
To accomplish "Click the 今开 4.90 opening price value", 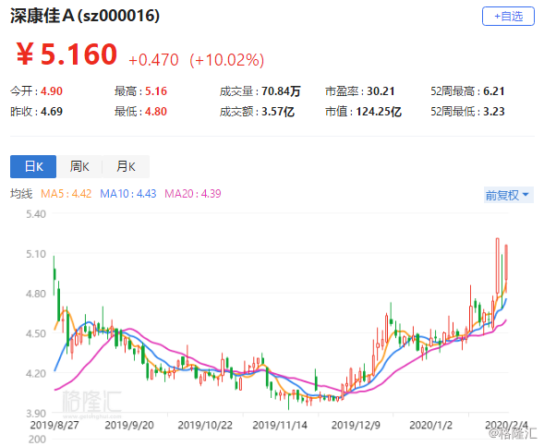I will click(x=52, y=91).
